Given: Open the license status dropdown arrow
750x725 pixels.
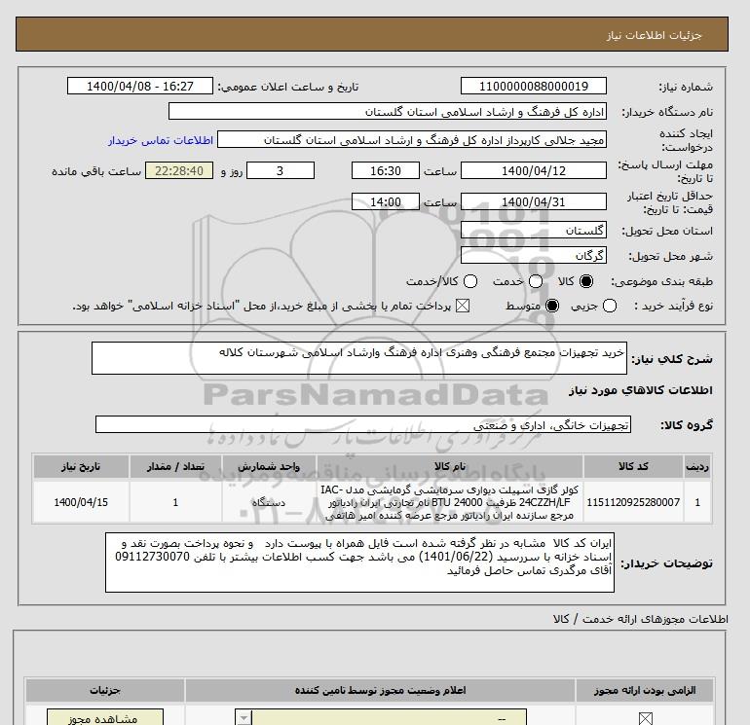Looking at the screenshot, I should click(x=244, y=718).
